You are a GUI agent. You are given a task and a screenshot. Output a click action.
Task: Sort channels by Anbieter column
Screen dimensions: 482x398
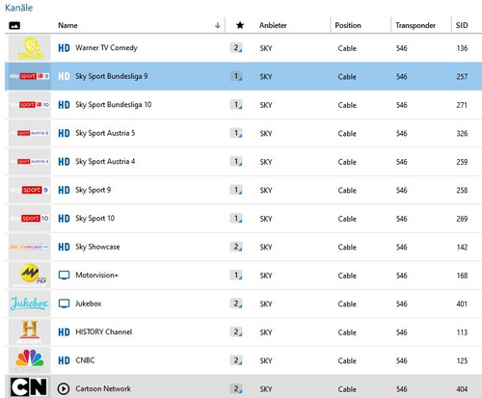[x=273, y=25]
